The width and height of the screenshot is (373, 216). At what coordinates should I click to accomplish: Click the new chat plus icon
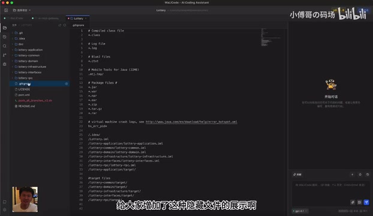point(352,175)
